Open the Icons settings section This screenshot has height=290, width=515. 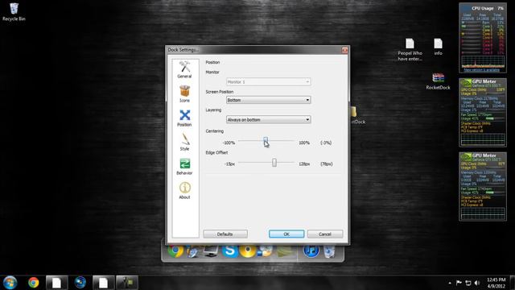pos(184,94)
